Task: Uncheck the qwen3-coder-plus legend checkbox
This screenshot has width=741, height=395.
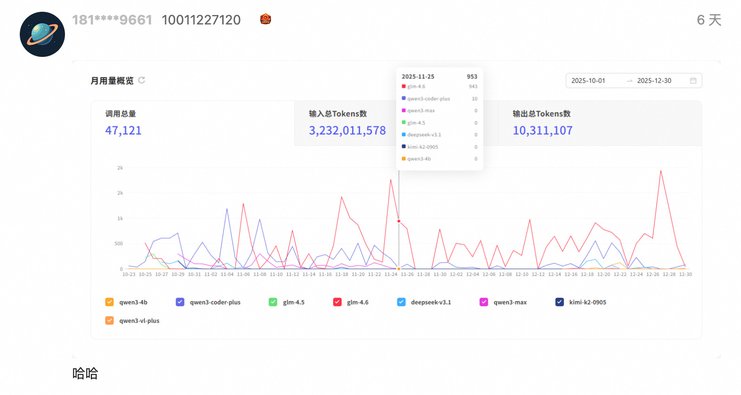Action: tap(180, 302)
